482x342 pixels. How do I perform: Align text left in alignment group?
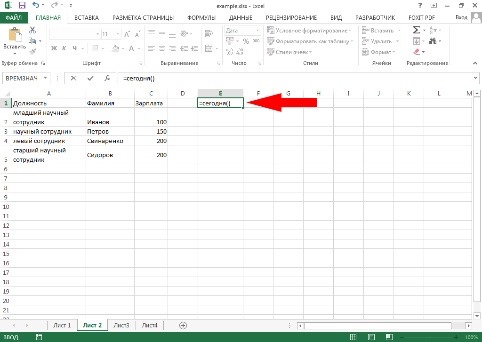point(151,48)
